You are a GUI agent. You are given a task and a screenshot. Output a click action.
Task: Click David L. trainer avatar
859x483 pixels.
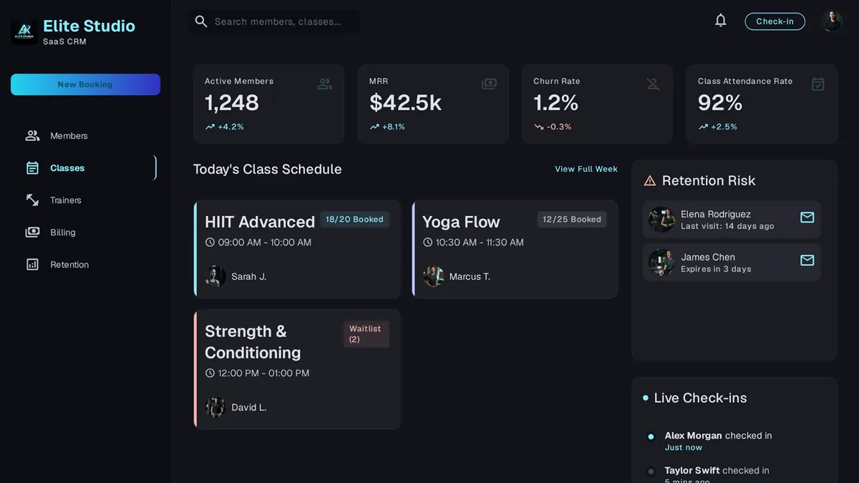[215, 407]
